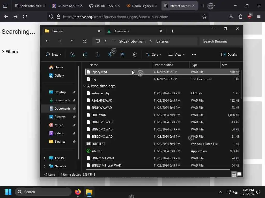Switch to ../Download/De browser tab
The image size is (265, 198).
pos(67,6)
